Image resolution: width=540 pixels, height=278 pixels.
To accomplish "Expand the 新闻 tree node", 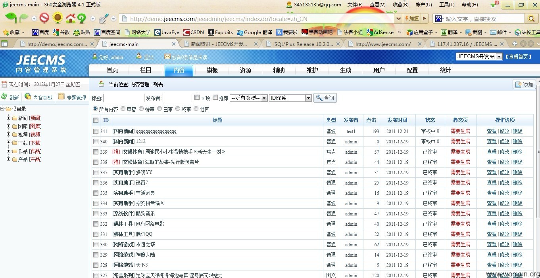I will point(8,118).
